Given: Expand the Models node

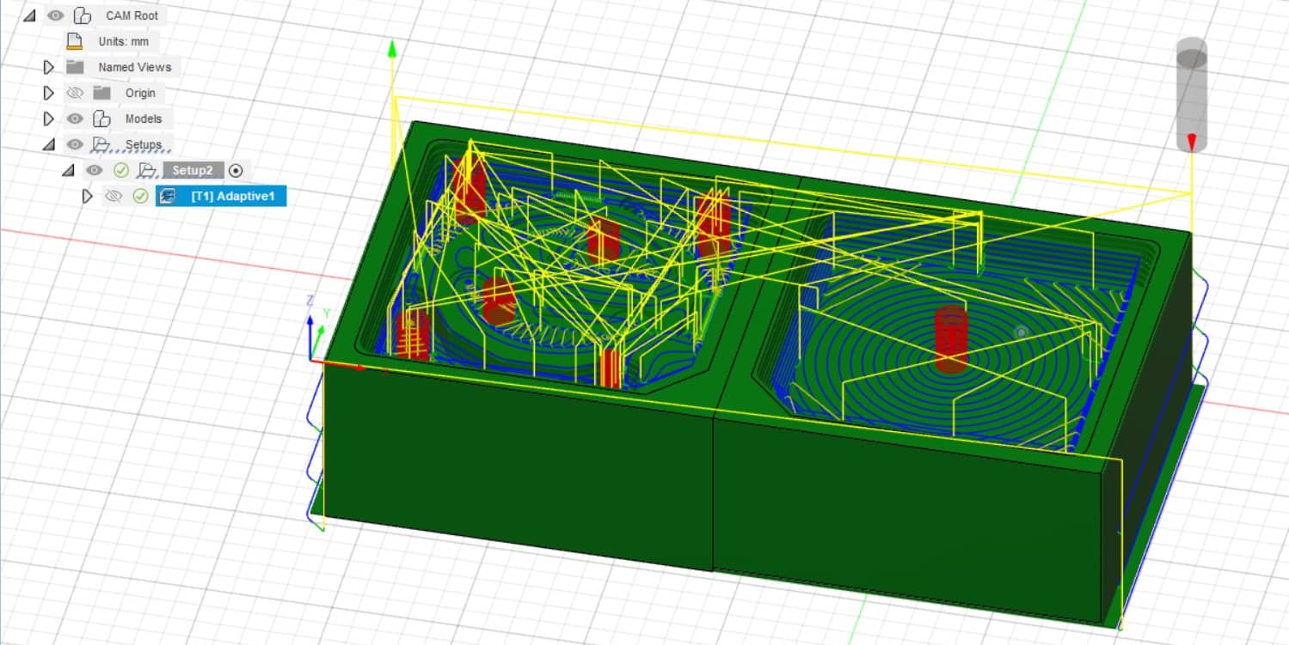Looking at the screenshot, I should (x=49, y=119).
